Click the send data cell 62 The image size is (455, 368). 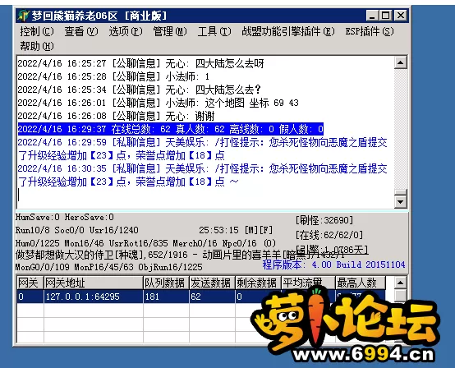point(212,297)
